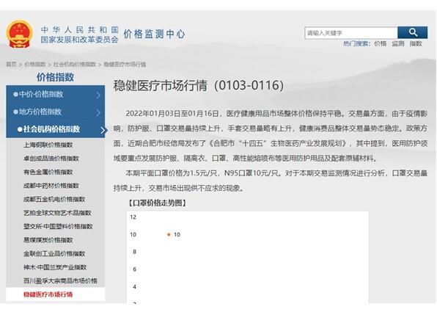Click the orange data point labeled 10
437x312 pixels.
169,235
